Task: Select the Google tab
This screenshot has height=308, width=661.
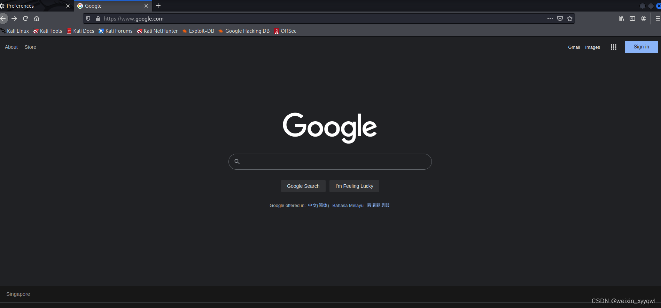Action: tap(113, 6)
